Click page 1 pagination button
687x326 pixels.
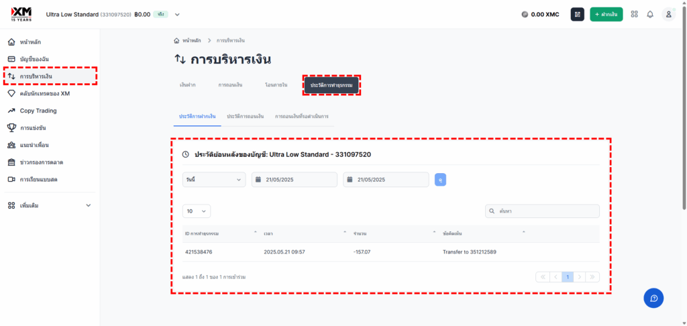point(568,277)
